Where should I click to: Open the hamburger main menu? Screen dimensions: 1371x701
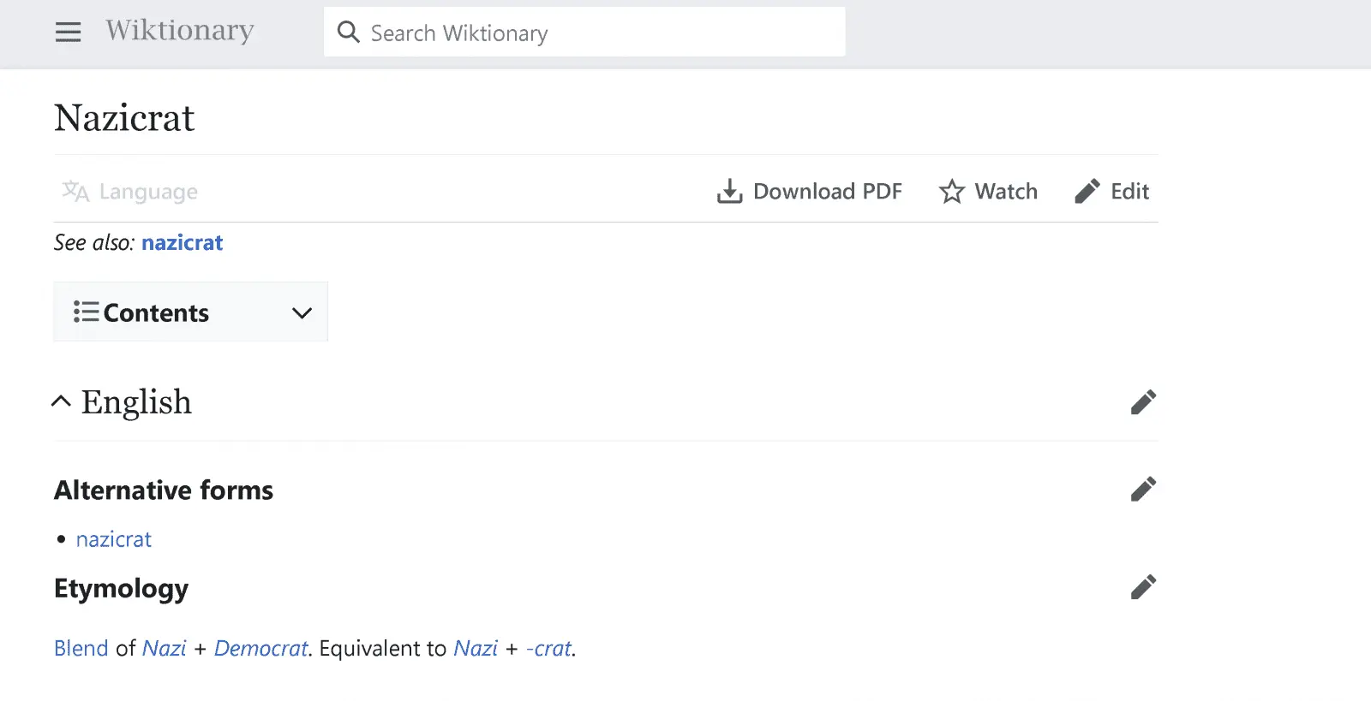[x=68, y=33]
